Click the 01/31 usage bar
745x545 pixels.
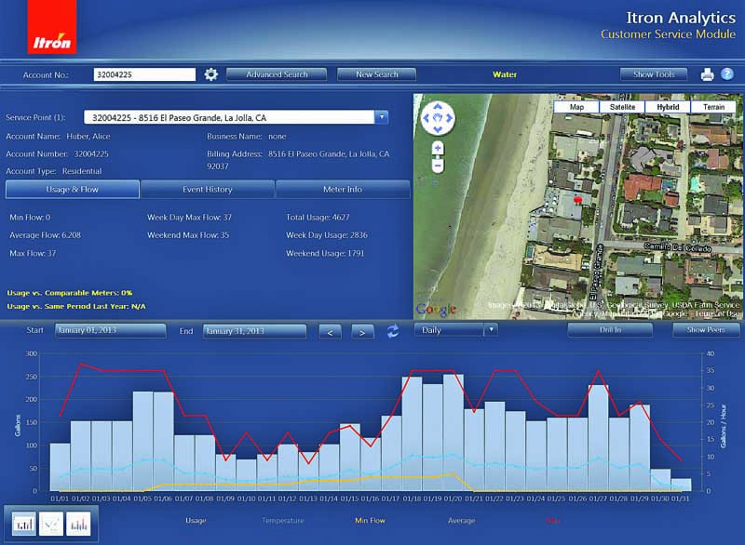(681, 485)
